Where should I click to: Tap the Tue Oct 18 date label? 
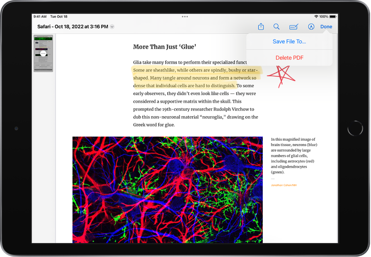click(59, 16)
